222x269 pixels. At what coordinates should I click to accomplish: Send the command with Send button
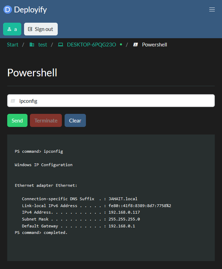(x=17, y=120)
